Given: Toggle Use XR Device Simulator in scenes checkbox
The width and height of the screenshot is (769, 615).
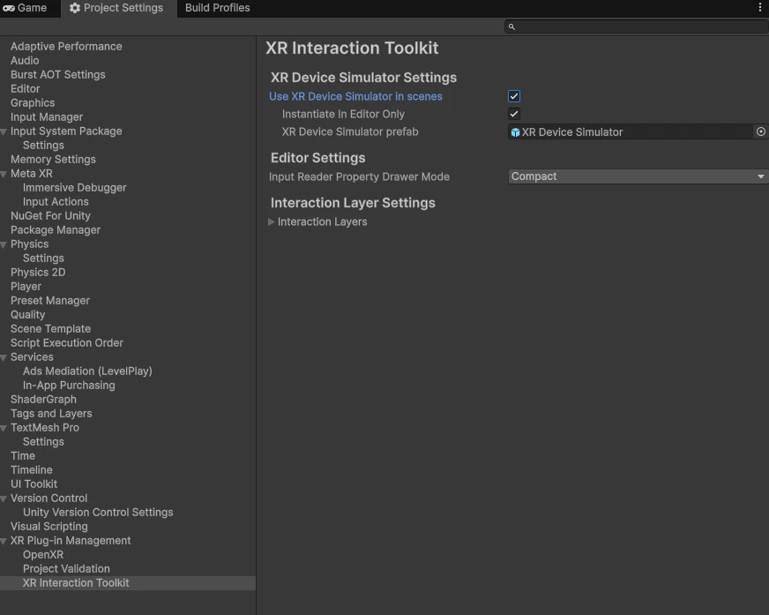Looking at the screenshot, I should [x=514, y=96].
